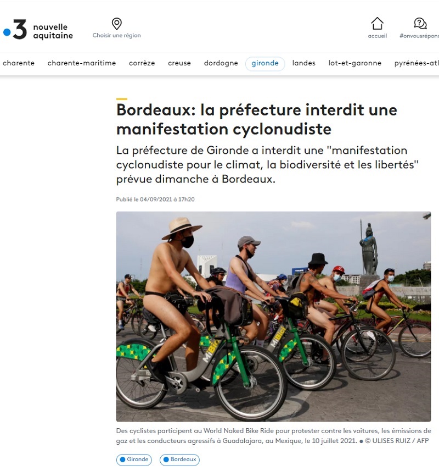Open the #onvousrépond chat icon

(420, 24)
